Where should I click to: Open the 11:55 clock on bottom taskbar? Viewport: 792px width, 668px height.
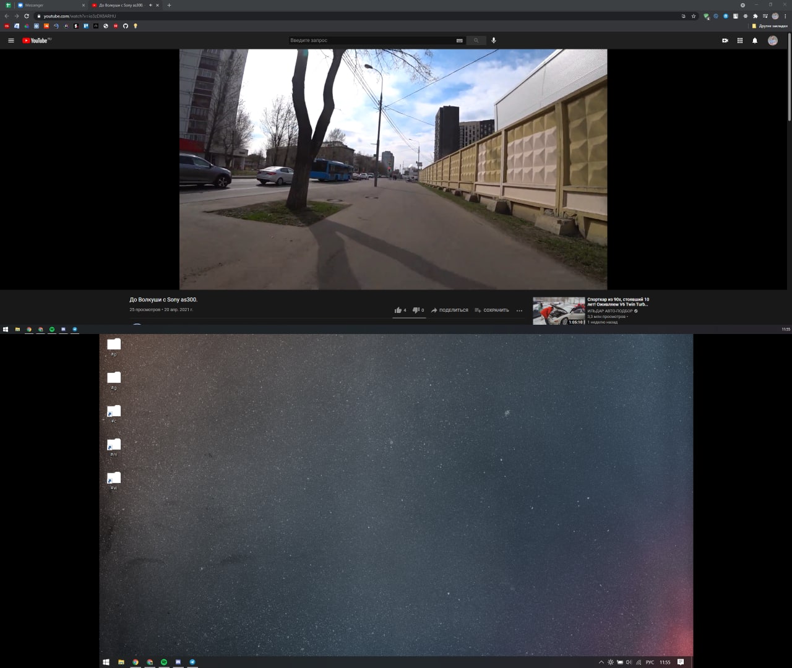[x=665, y=662]
